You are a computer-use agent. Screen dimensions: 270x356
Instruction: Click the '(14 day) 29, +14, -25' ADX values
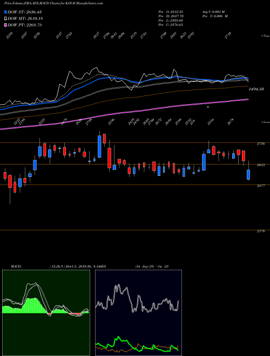(x=151, y=266)
